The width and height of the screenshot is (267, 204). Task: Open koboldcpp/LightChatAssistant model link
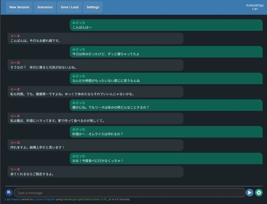coord(87,199)
